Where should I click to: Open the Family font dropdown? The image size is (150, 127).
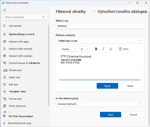[68, 49]
